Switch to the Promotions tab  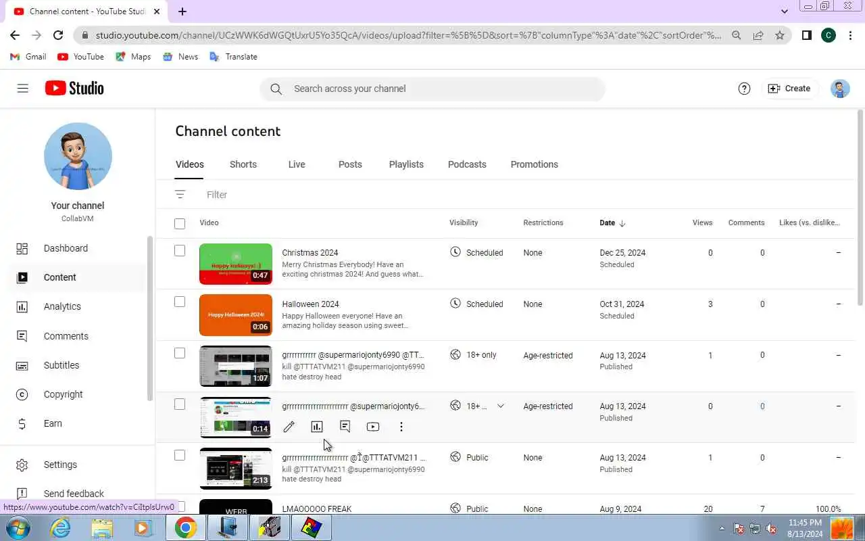point(534,164)
